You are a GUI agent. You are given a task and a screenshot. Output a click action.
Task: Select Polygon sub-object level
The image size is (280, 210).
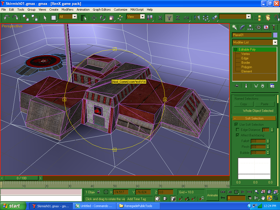[x=246, y=67]
